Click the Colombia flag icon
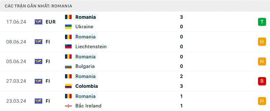Viewport: 270px width, 111px height. point(68,86)
